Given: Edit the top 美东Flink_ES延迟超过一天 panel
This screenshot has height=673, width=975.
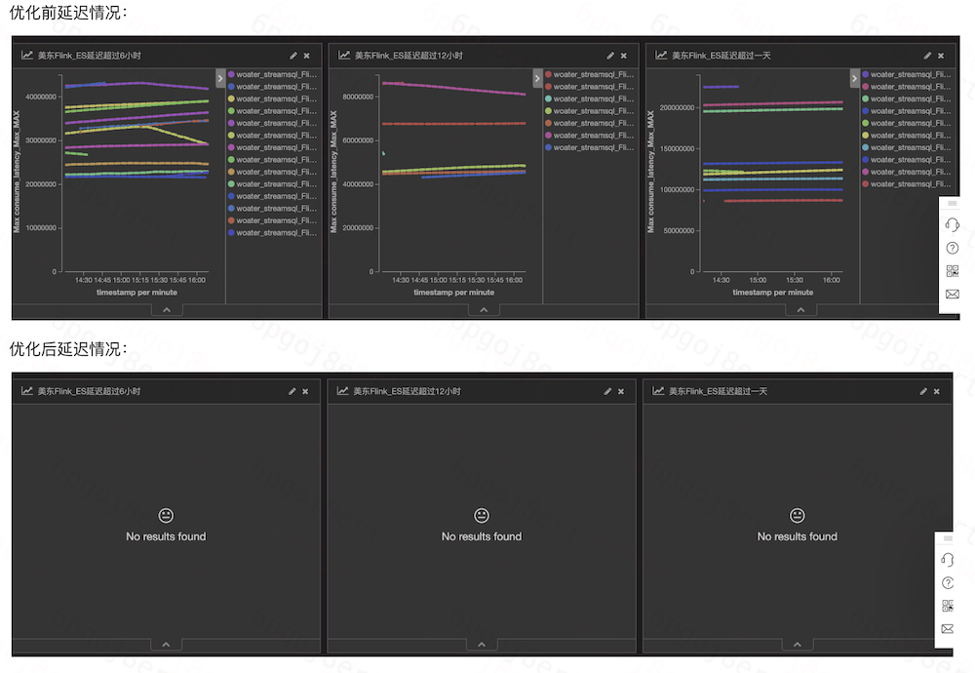Looking at the screenshot, I should [x=927, y=56].
